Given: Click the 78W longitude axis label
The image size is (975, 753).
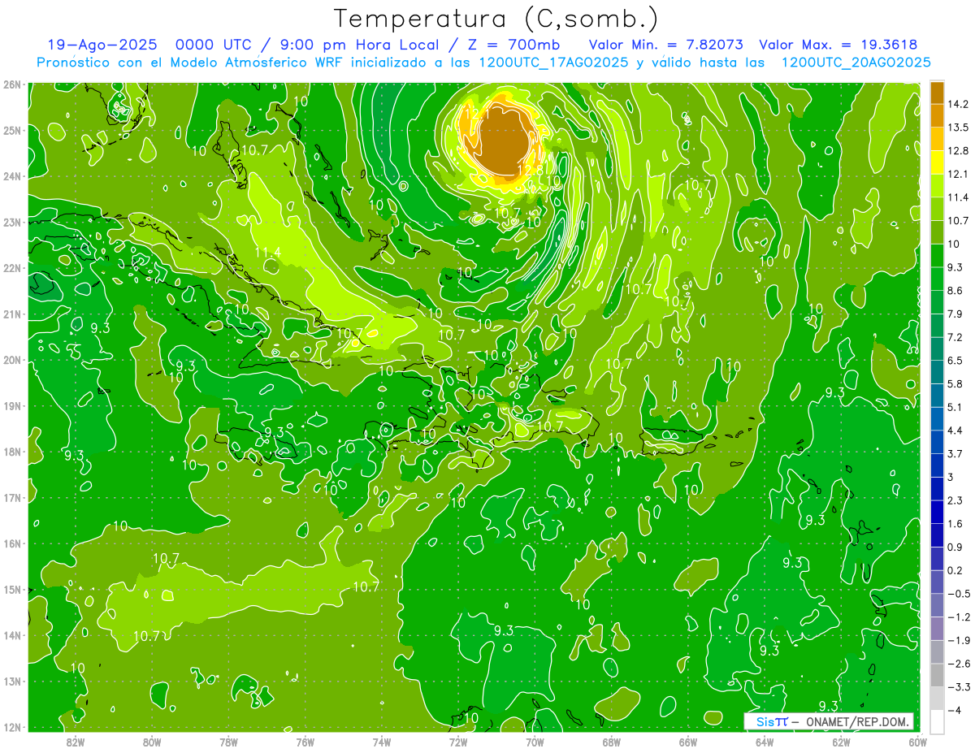Looking at the screenshot, I should tap(228, 742).
